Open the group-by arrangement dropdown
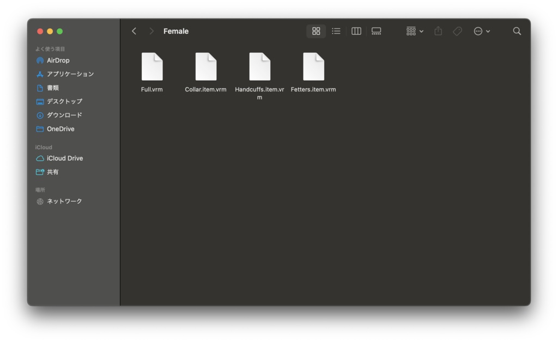The width and height of the screenshot is (558, 342). pos(415,31)
